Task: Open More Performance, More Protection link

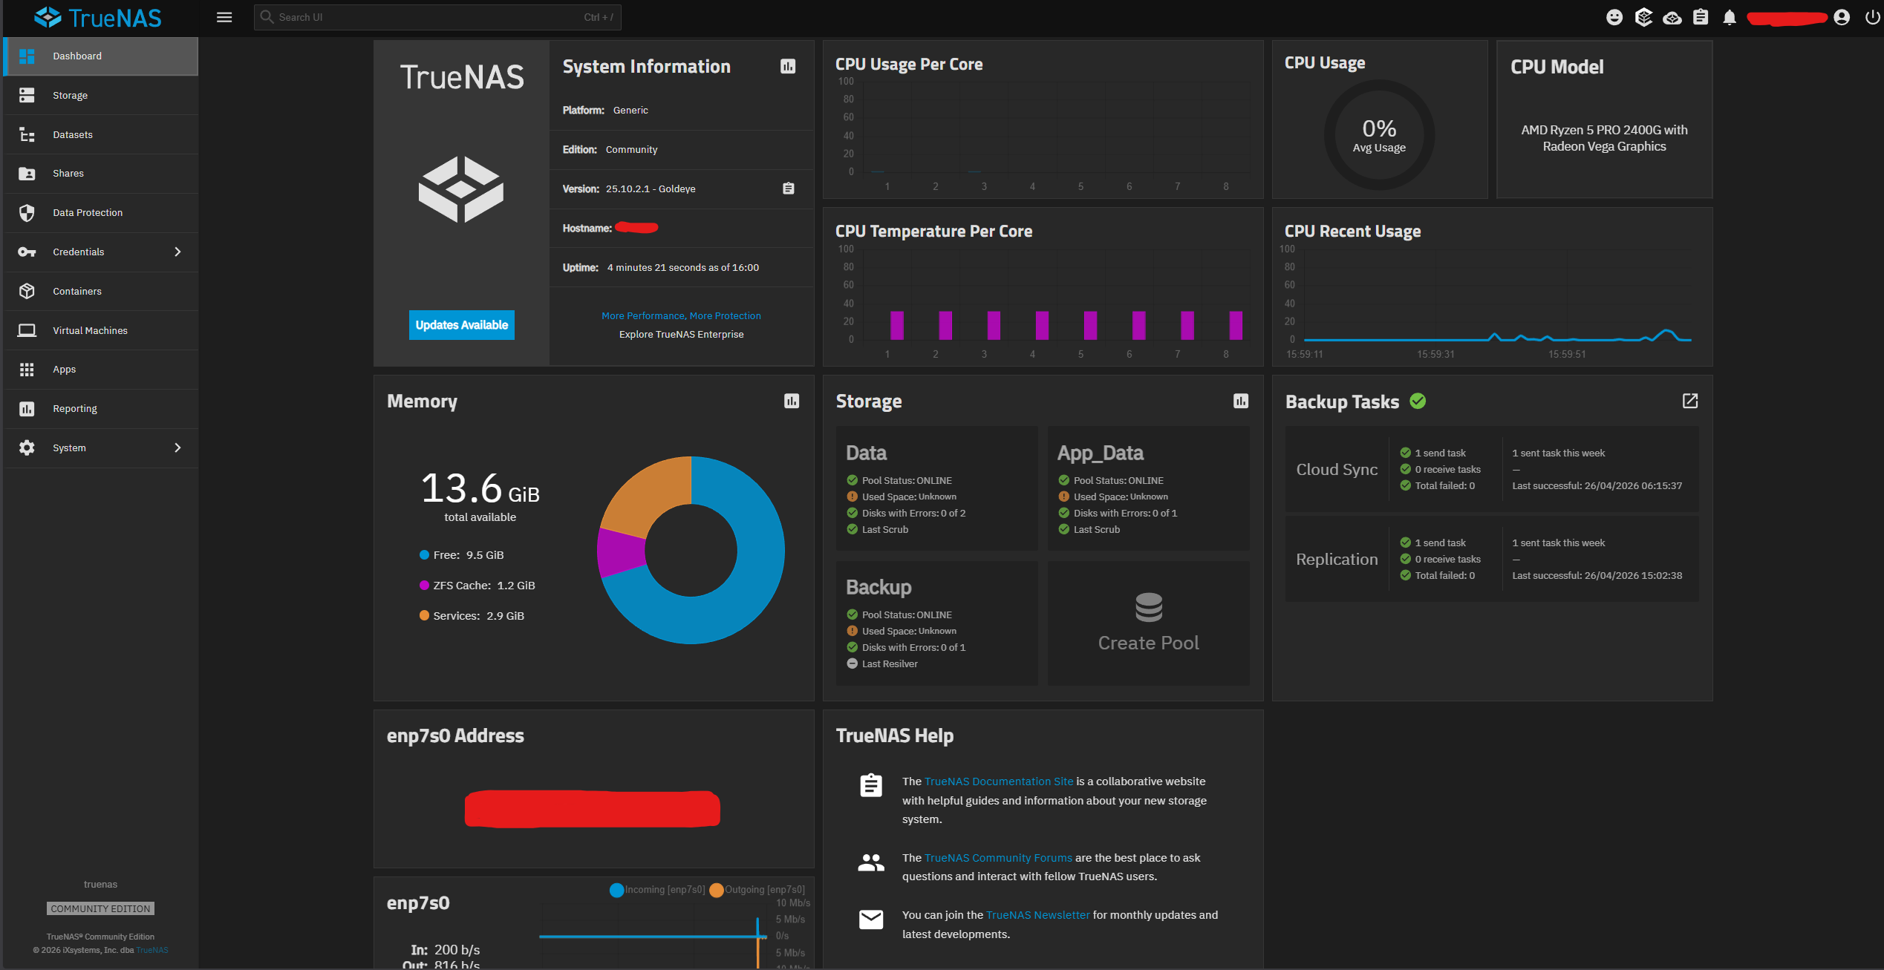Action: coord(681,316)
